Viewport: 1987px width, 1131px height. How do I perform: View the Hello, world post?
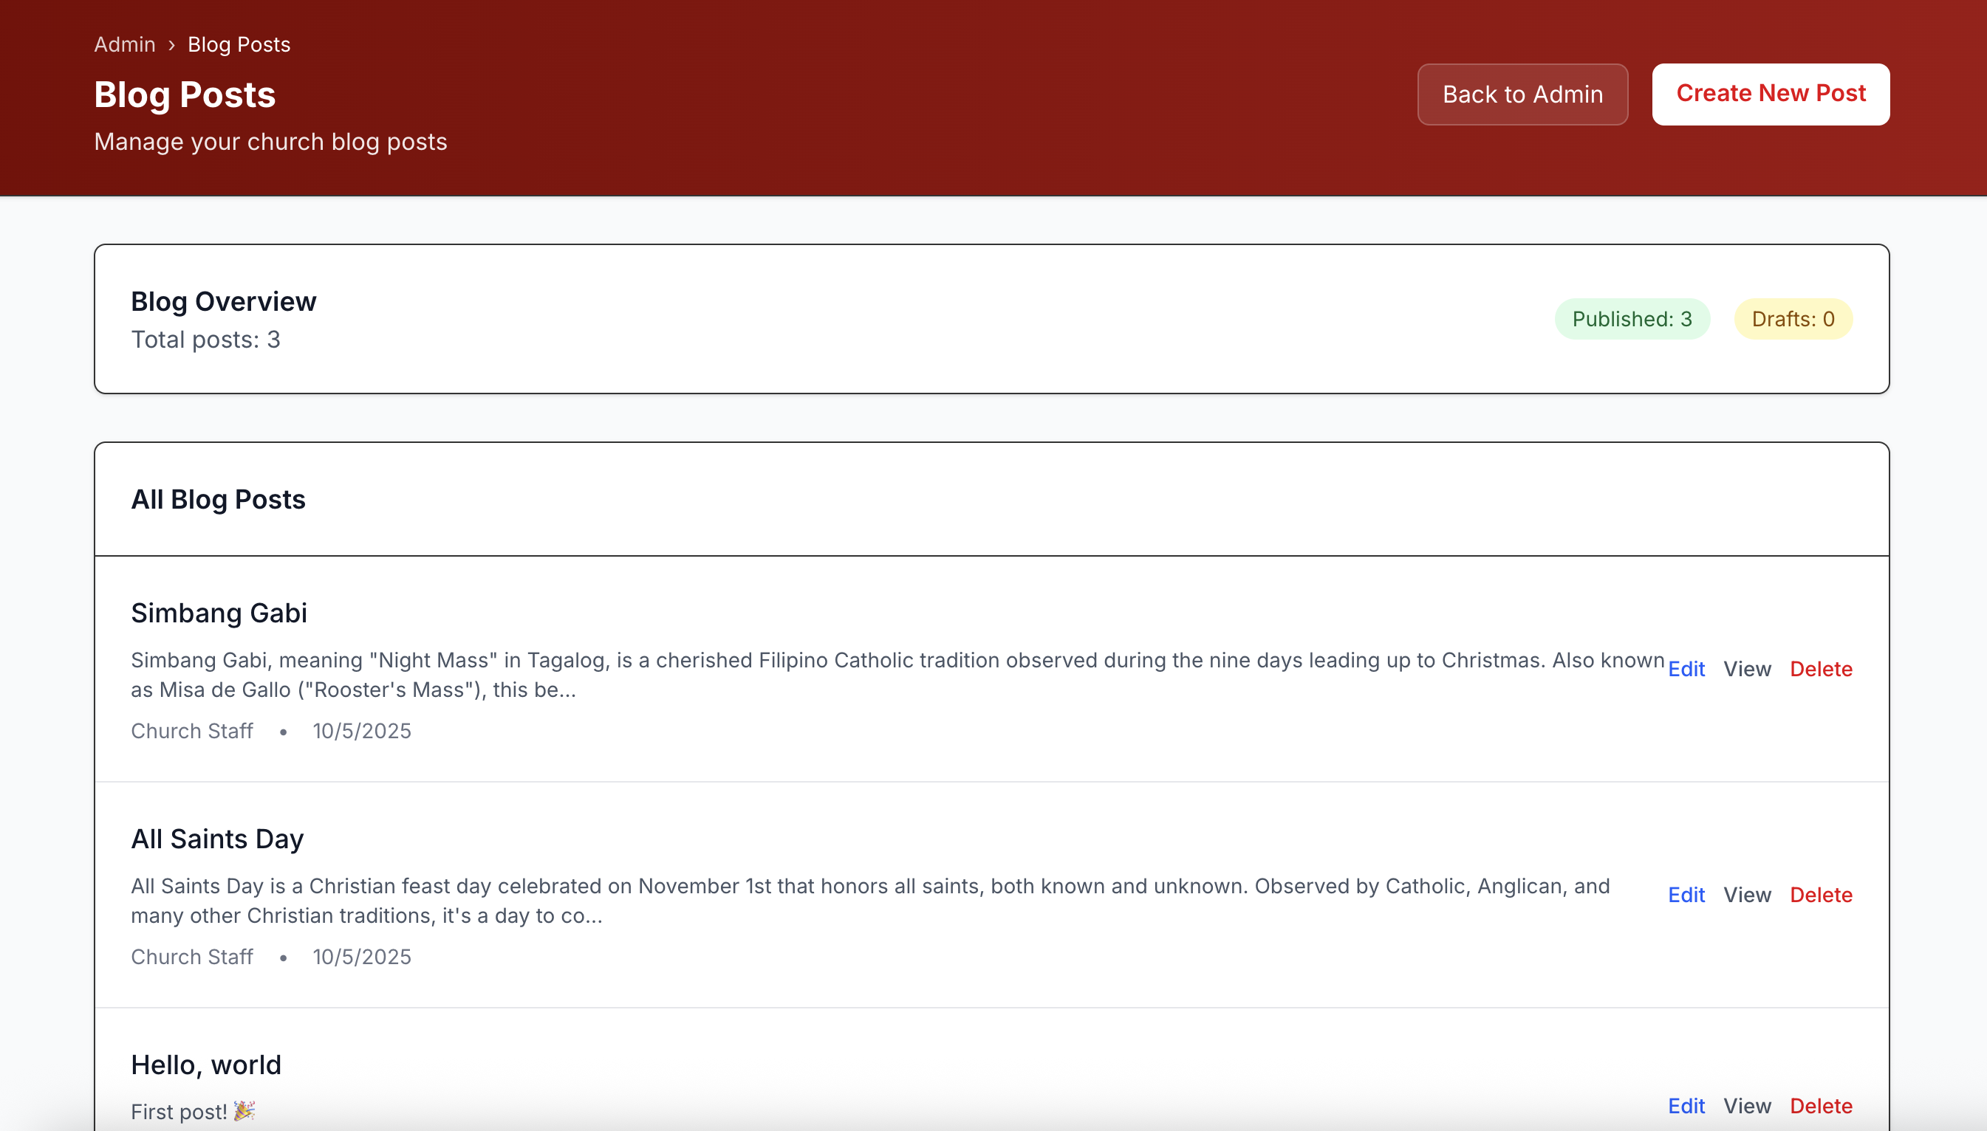click(x=1746, y=1105)
